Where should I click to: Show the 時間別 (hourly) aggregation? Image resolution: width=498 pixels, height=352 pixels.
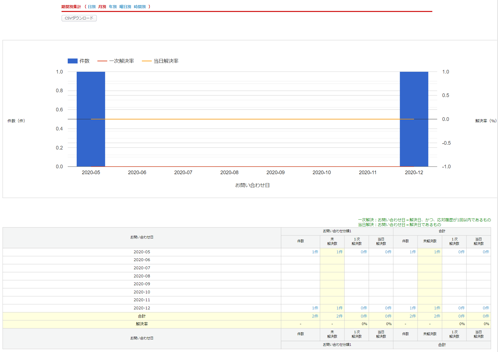point(140,7)
